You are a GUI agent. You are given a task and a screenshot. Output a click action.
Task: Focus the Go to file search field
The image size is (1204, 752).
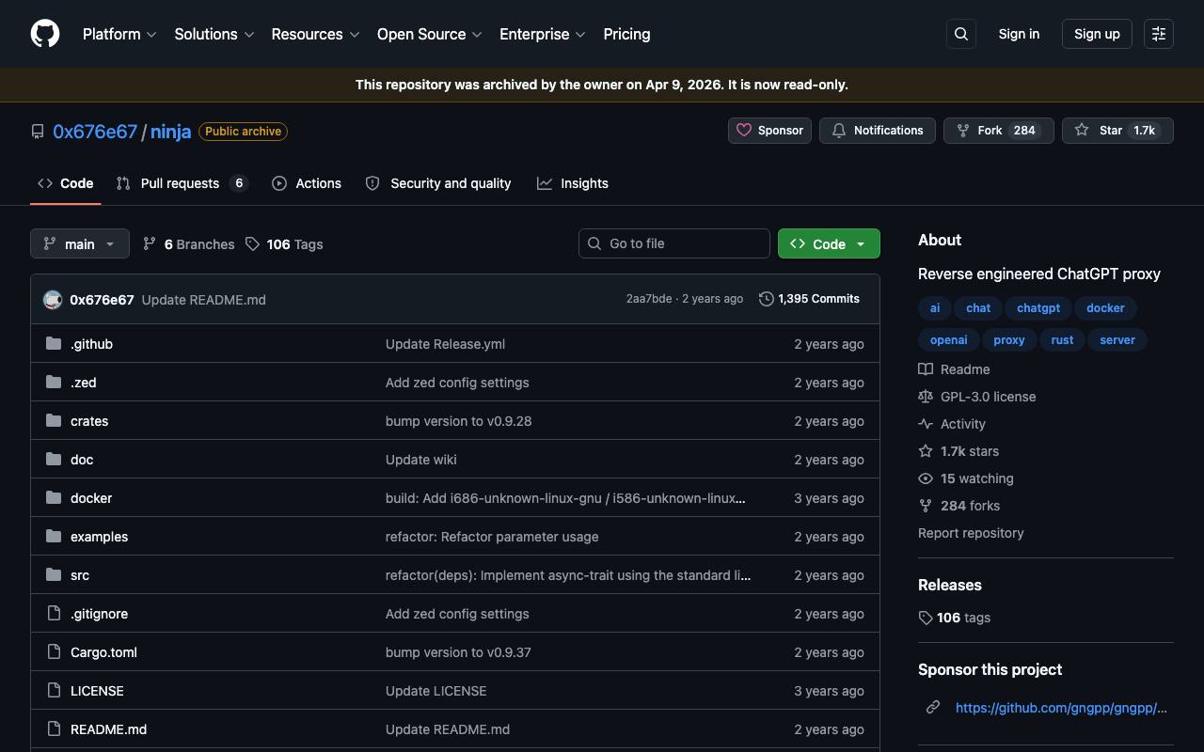[x=674, y=243]
